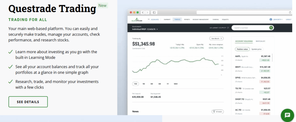The width and height of the screenshot is (296, 122).
Task: Open the Reports tab
Action: [187, 19]
